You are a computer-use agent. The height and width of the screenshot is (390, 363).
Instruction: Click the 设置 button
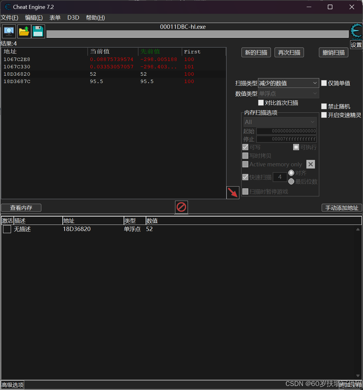click(x=356, y=45)
